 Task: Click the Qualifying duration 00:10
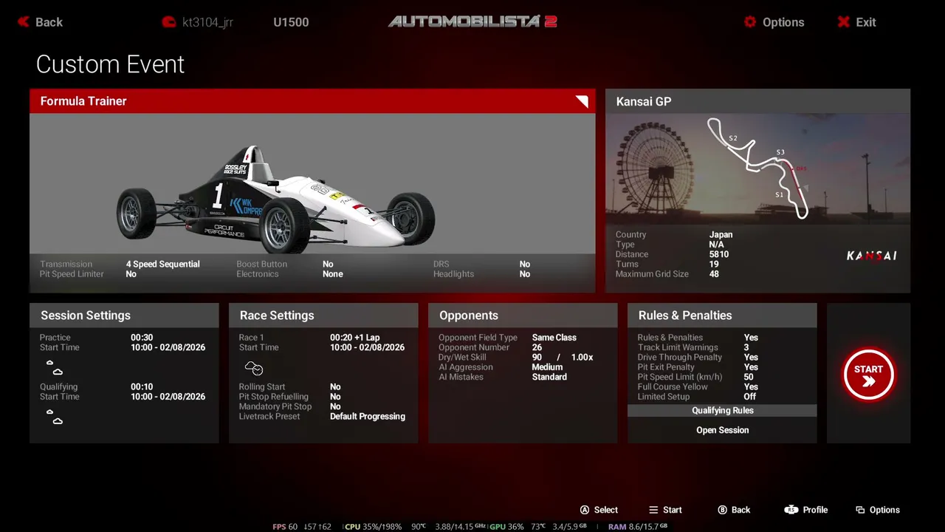142,386
